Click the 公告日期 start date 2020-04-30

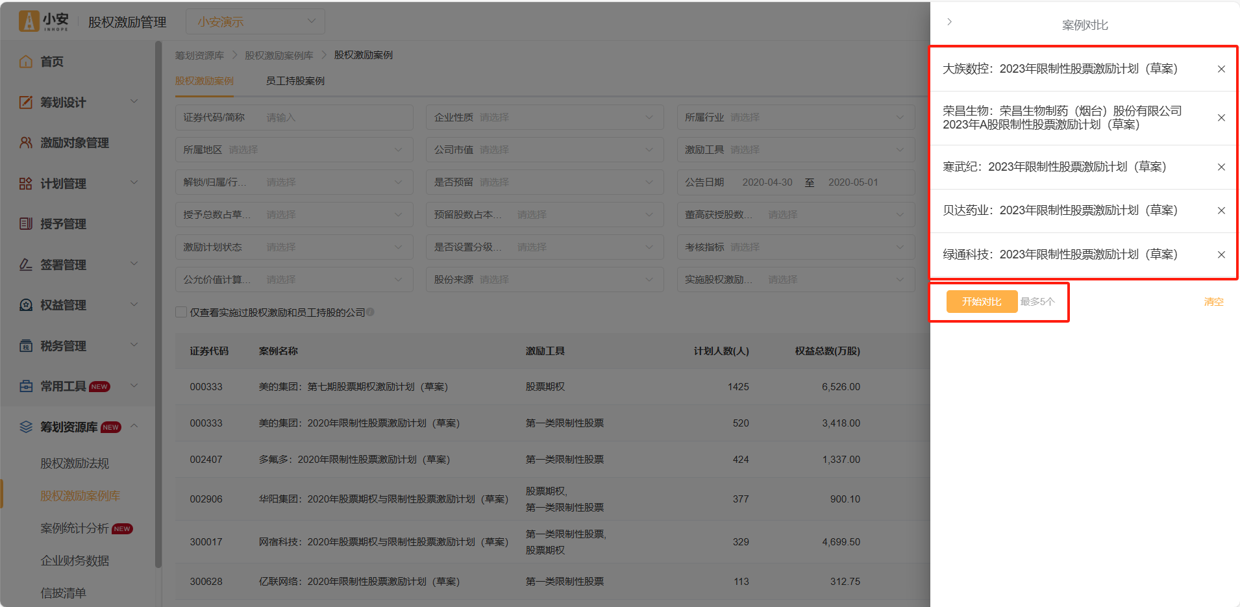tap(767, 182)
